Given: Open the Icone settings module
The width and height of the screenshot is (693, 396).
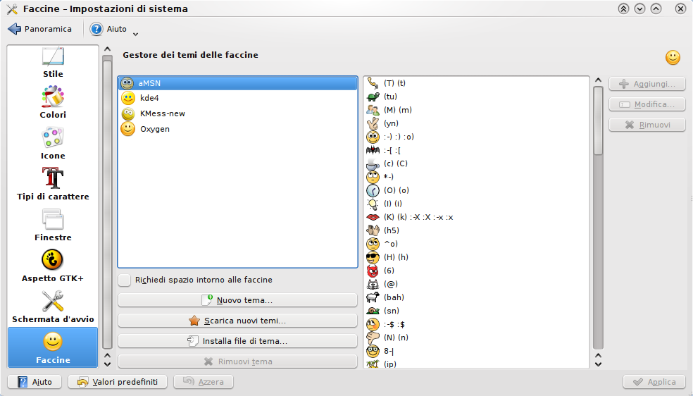Looking at the screenshot, I should tap(53, 144).
